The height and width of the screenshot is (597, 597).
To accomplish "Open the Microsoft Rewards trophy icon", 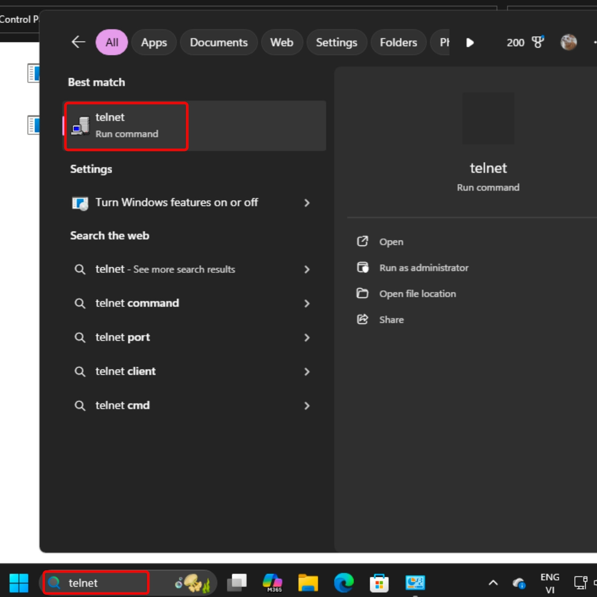I will [x=537, y=42].
